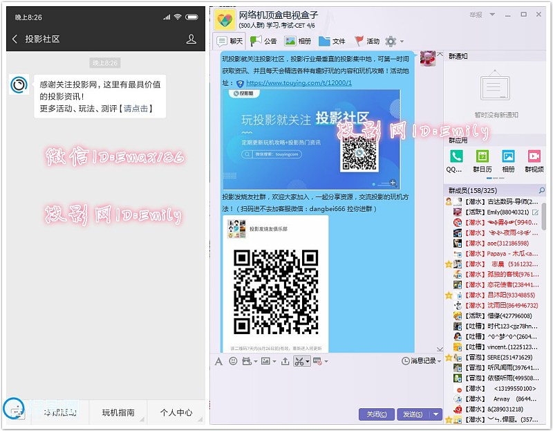Click the upload file icon in chat toolbar
Image resolution: width=553 pixels, height=431 pixels.
point(285,361)
